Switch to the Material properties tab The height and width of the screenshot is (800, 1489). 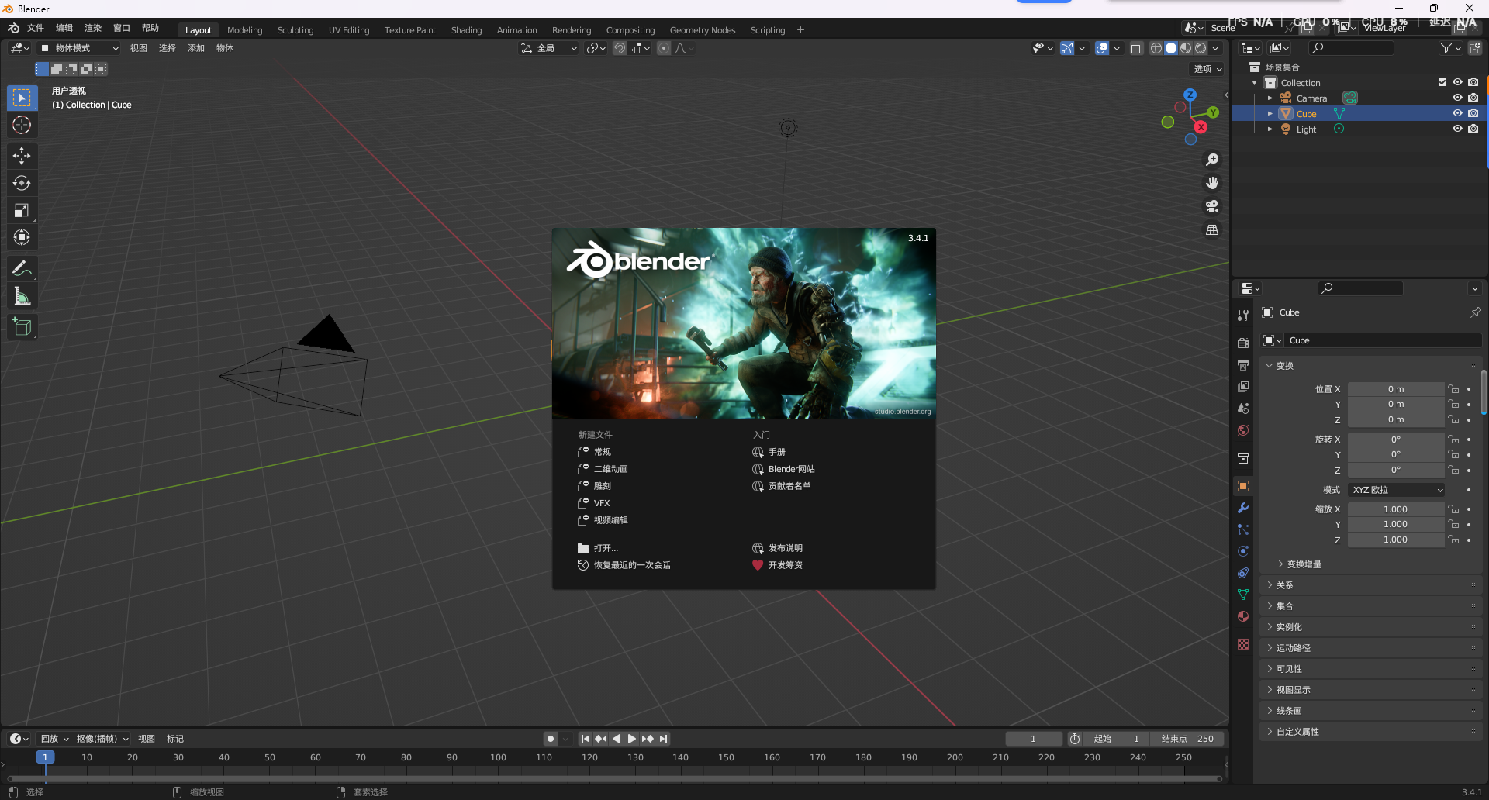1242,616
